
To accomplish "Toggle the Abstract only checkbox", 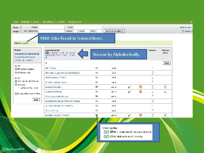I will (x=16, y=73).
